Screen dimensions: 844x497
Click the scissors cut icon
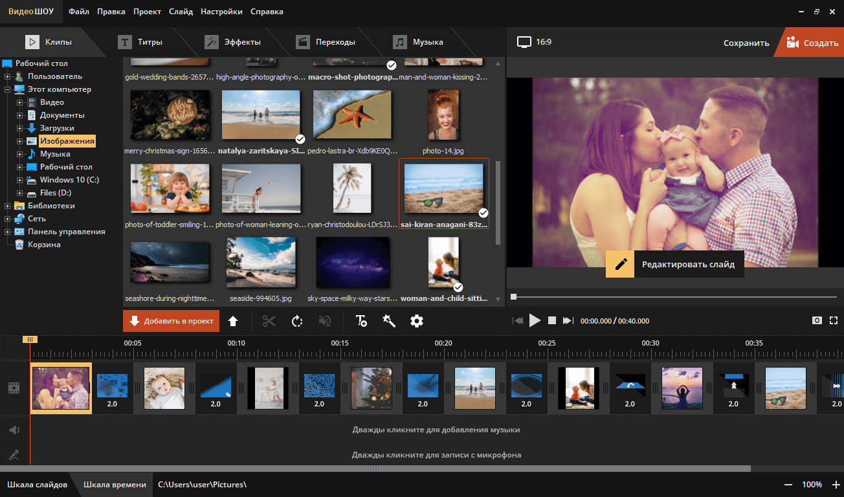point(269,321)
